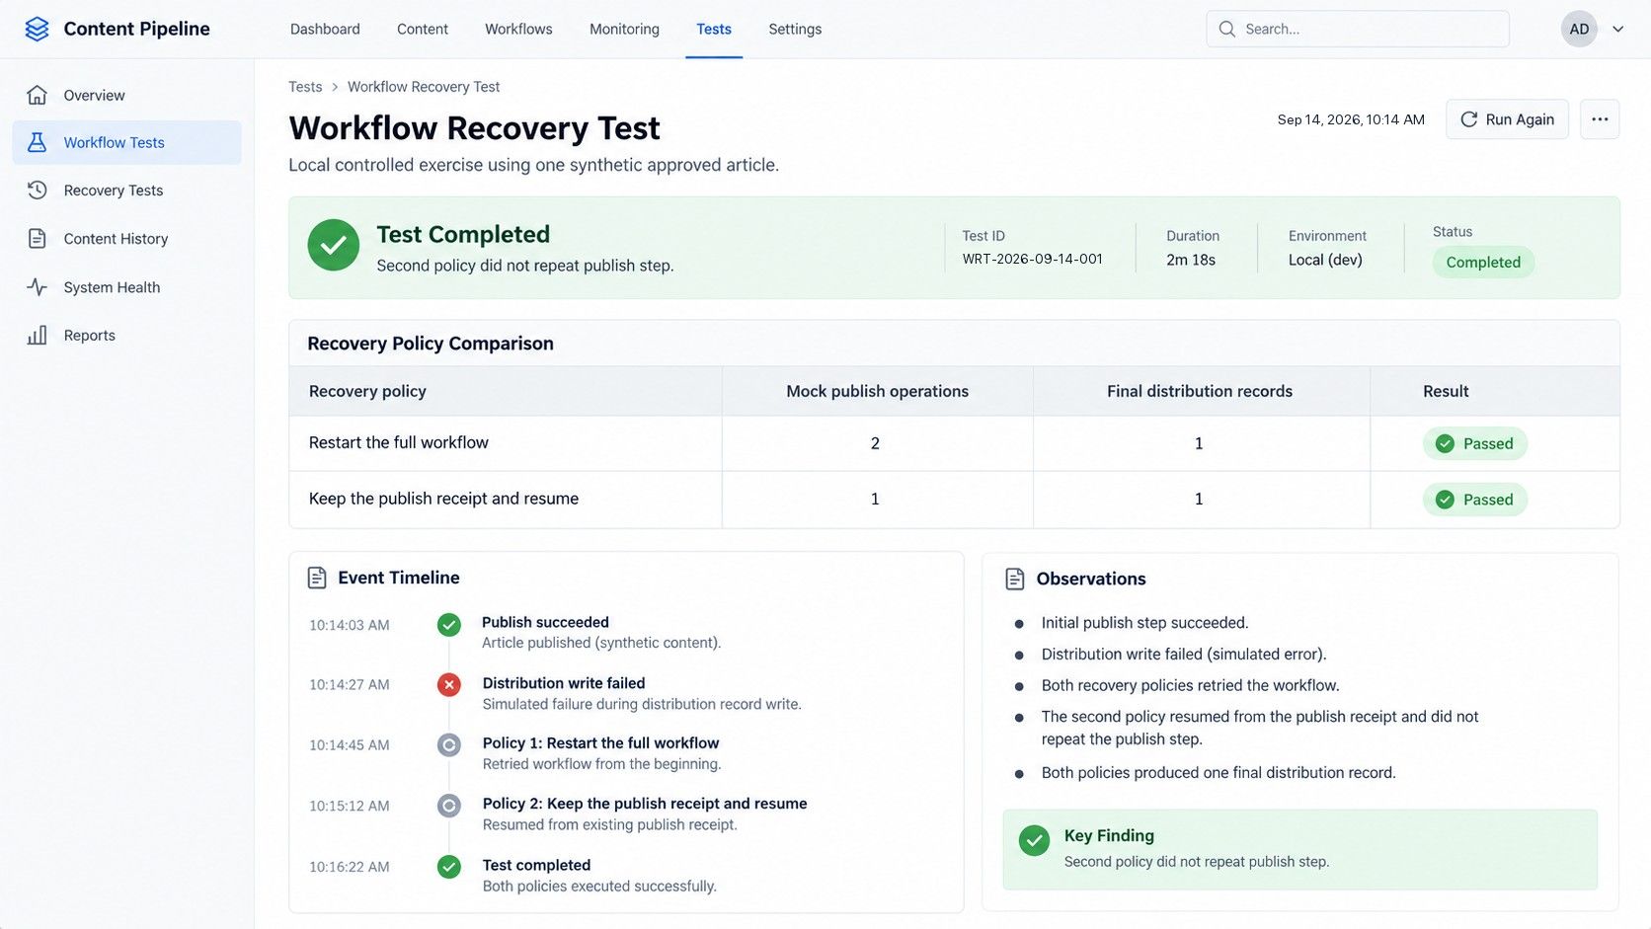Click the Completed status badge
Screen dimensions: 1651x929
click(x=1483, y=262)
